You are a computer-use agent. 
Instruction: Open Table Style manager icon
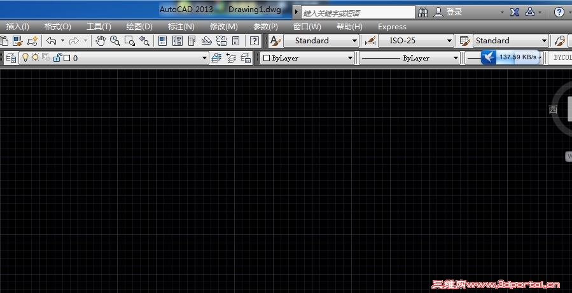[464, 41]
